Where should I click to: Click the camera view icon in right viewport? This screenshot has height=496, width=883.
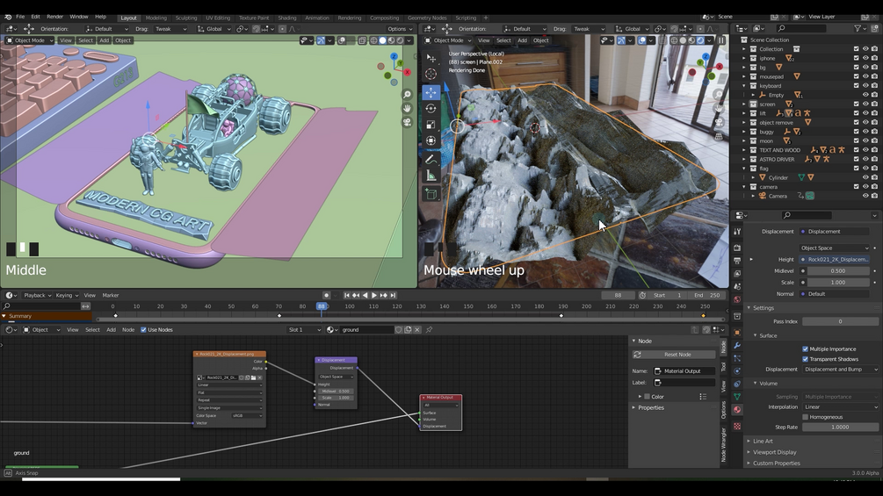click(x=720, y=122)
